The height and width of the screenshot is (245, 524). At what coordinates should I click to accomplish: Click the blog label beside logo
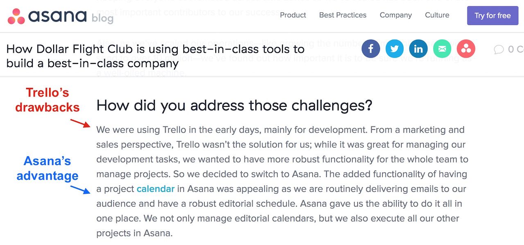coord(102,18)
